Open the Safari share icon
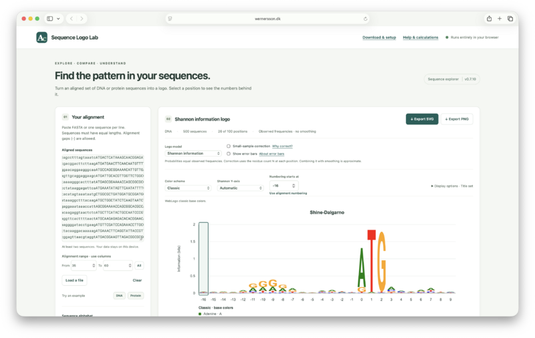 point(489,19)
